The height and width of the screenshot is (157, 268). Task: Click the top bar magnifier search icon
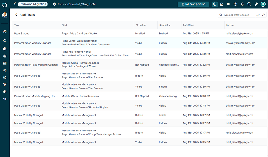(249, 4)
